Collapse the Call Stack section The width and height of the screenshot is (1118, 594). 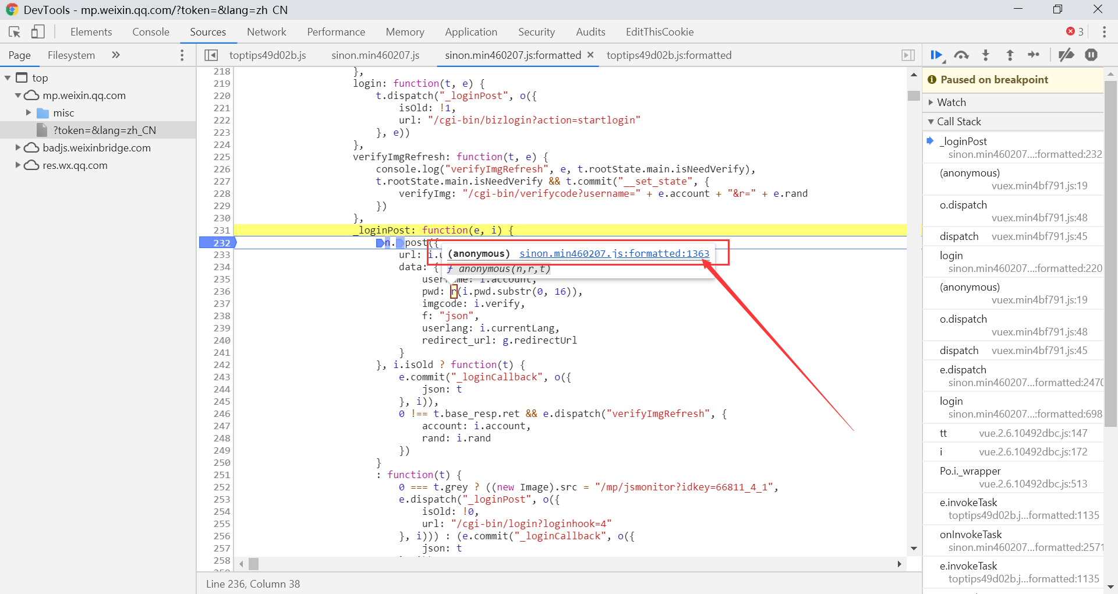pos(931,122)
